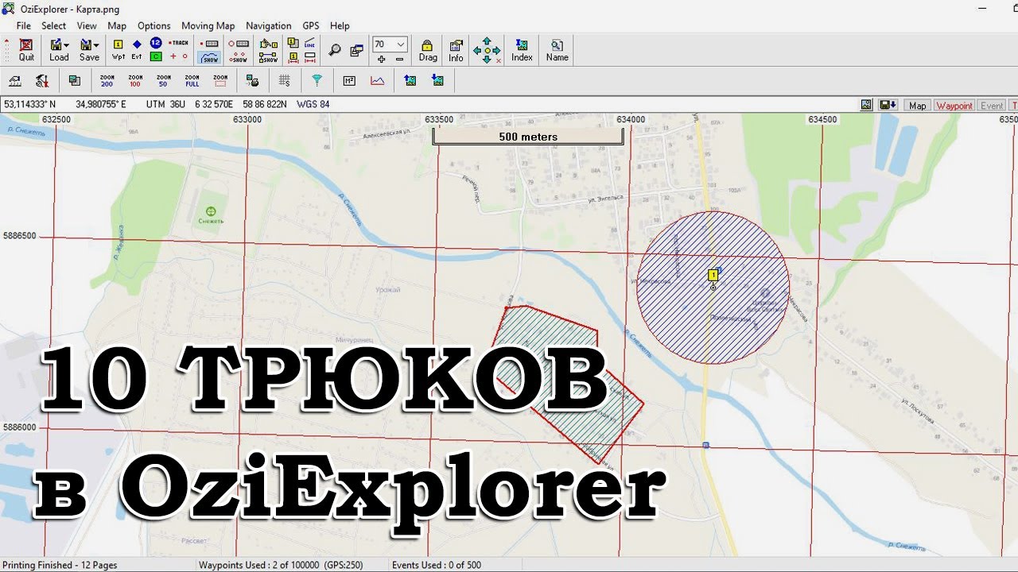The image size is (1018, 572).
Task: Open the Options menu
Action: [154, 25]
